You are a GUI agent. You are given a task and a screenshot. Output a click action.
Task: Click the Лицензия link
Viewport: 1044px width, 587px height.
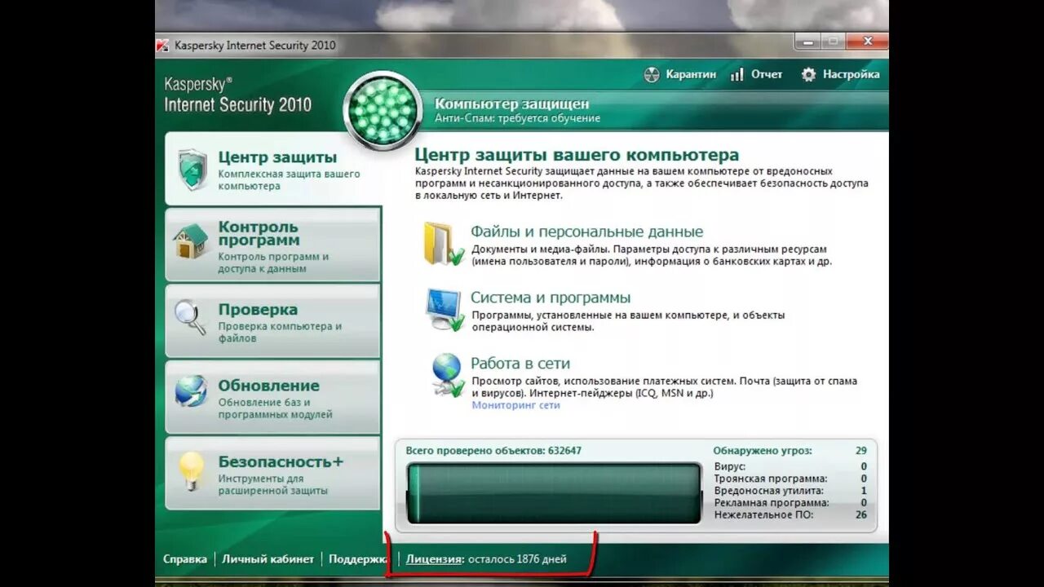click(435, 559)
